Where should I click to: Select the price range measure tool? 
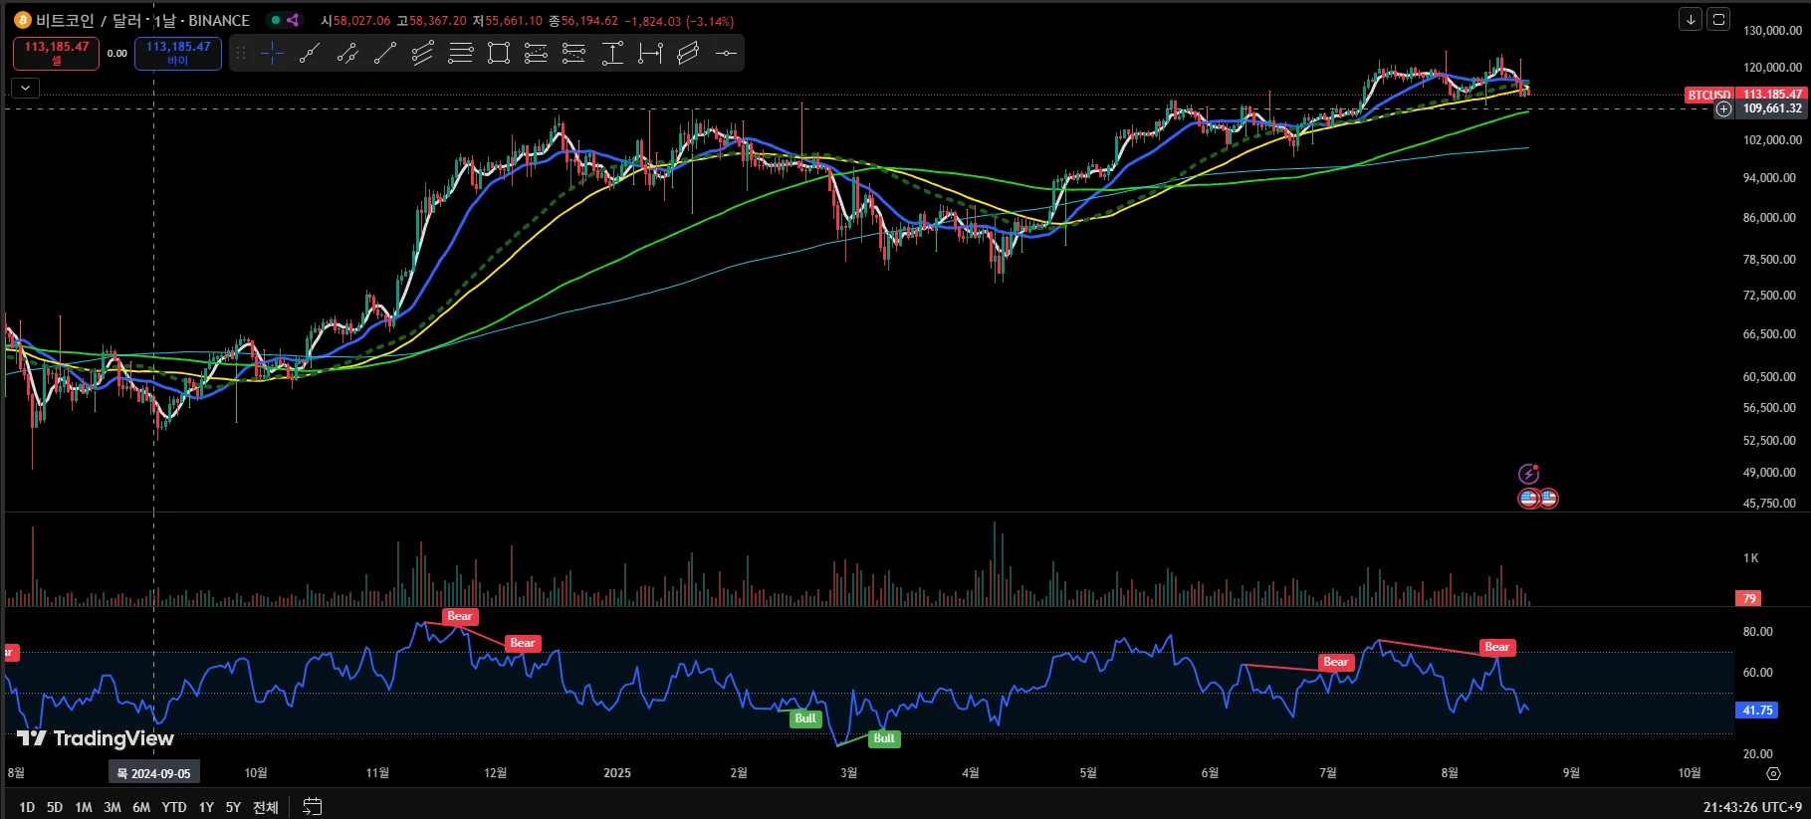tap(612, 54)
